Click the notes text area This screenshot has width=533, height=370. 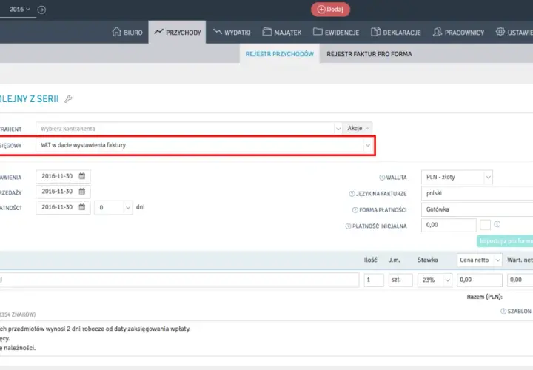[x=266, y=338]
